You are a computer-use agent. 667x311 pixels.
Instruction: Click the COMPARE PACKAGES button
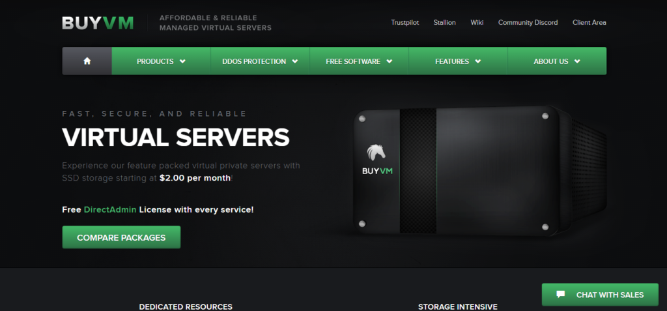[x=121, y=237]
